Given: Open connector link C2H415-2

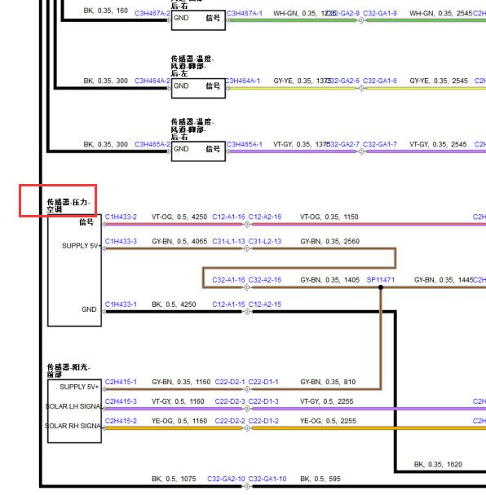Looking at the screenshot, I should point(121,421).
